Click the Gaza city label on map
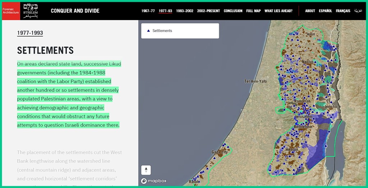The height and width of the screenshot is (188, 368). [x=219, y=152]
